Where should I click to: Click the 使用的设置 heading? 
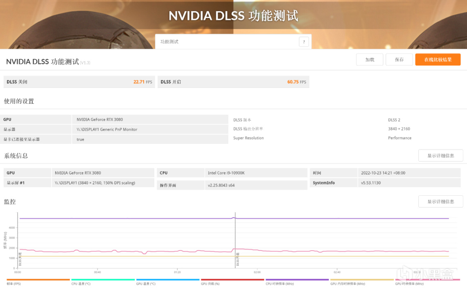click(x=19, y=101)
